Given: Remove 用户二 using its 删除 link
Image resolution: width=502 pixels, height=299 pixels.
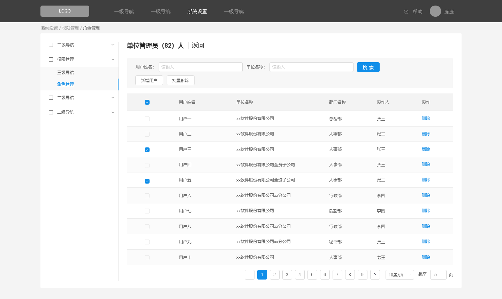Looking at the screenshot, I should [426, 134].
